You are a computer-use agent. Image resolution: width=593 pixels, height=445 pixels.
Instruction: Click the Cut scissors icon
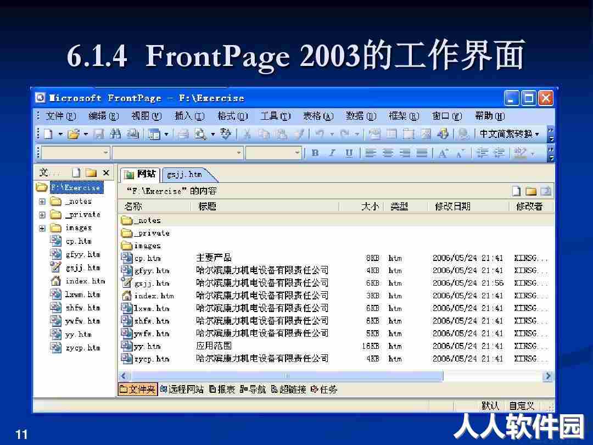tap(247, 134)
